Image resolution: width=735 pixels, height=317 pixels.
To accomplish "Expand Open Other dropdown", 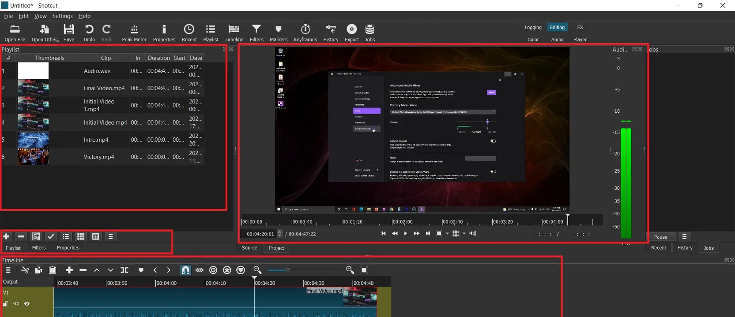I will (57, 41).
